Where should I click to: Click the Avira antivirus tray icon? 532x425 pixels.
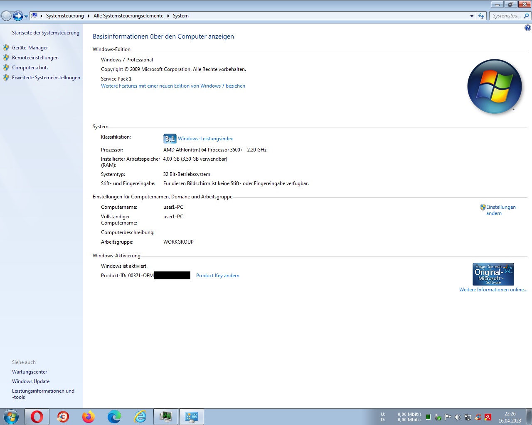488,417
